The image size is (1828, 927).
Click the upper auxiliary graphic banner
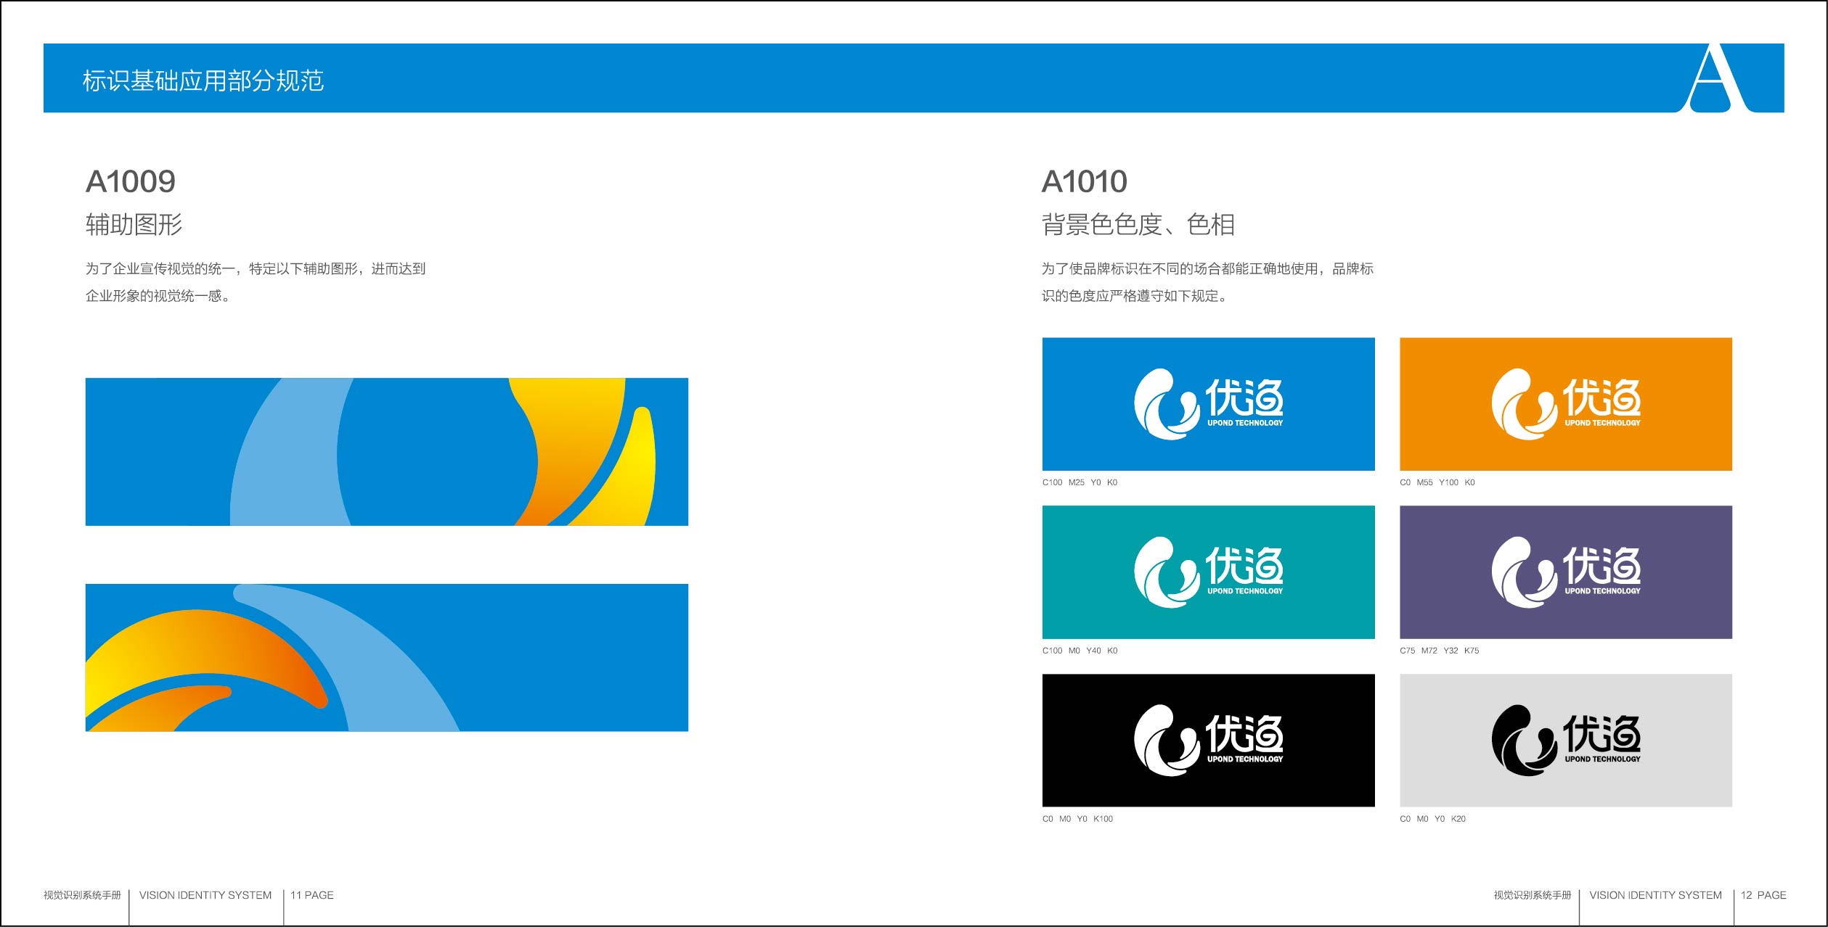(x=386, y=451)
